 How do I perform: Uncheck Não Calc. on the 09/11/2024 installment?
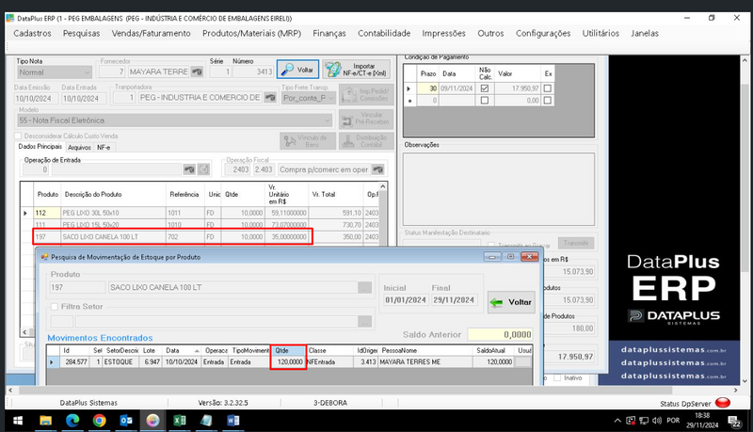pyautogui.click(x=485, y=88)
